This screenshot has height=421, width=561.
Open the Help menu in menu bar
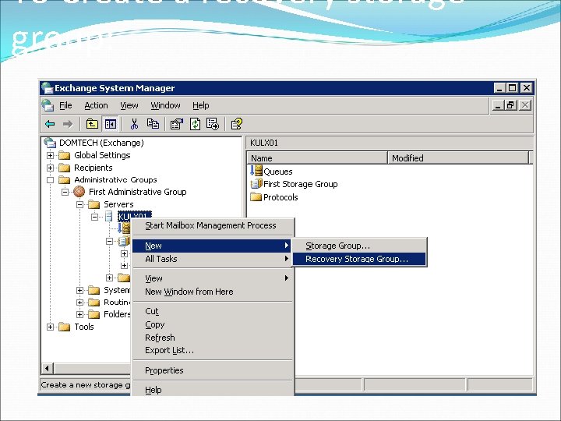200,105
